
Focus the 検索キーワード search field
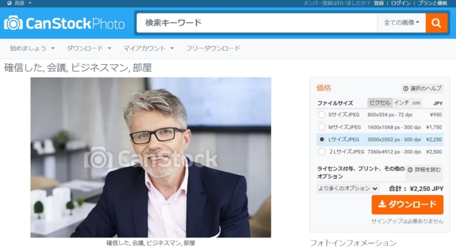tap(257, 23)
